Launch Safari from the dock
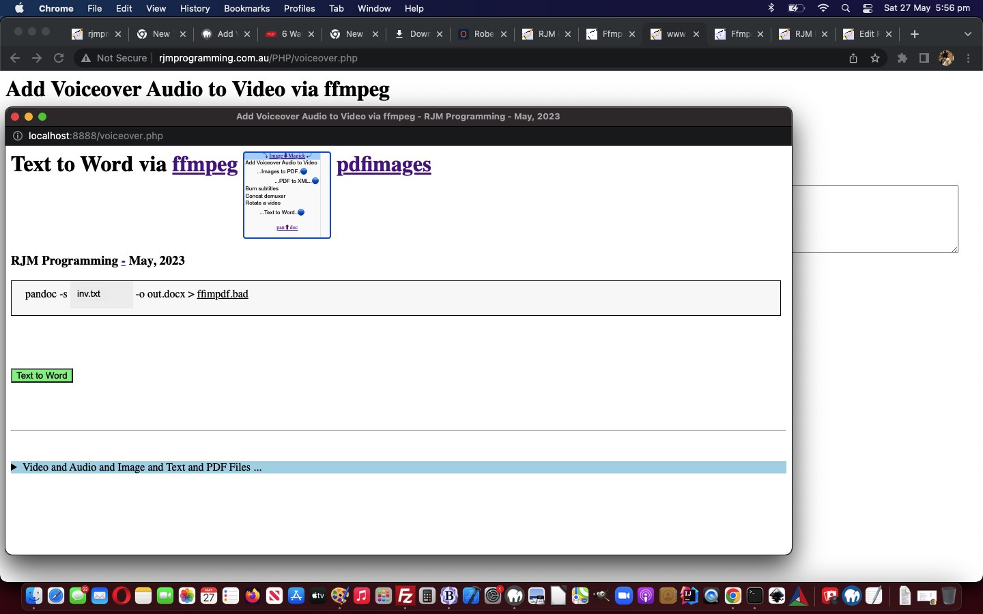 pyautogui.click(x=56, y=596)
